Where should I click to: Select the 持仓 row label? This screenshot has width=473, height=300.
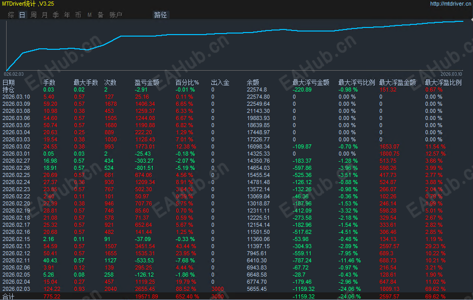(x=9, y=90)
